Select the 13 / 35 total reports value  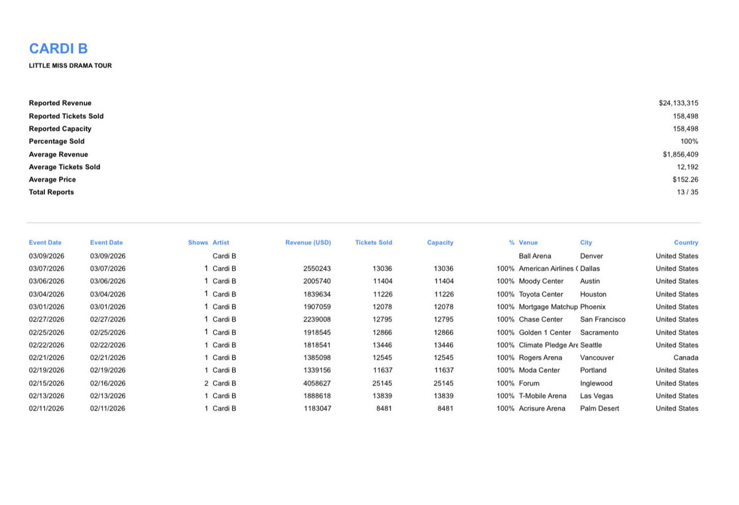687,192
